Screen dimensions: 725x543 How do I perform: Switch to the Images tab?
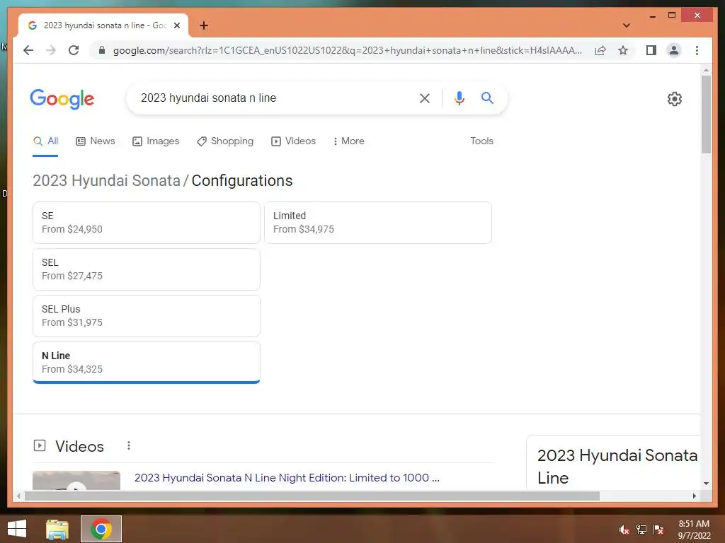pos(156,141)
